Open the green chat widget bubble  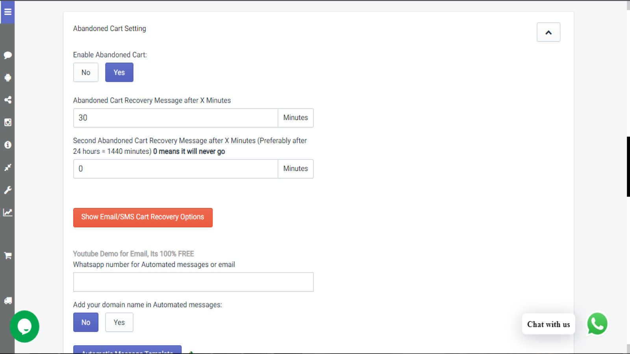[x=24, y=326]
